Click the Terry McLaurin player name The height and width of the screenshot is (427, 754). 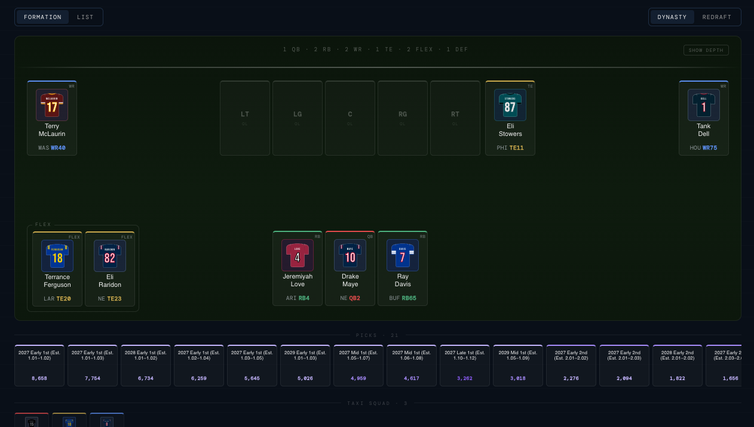(x=52, y=130)
